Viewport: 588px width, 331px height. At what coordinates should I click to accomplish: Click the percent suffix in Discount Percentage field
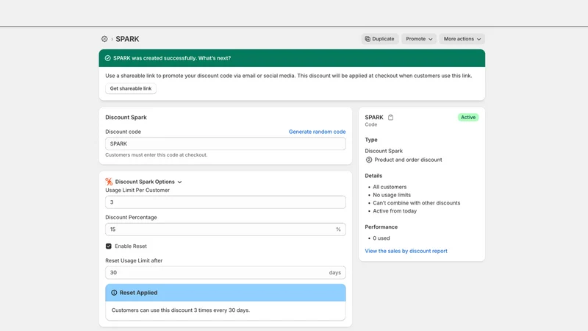(x=338, y=229)
